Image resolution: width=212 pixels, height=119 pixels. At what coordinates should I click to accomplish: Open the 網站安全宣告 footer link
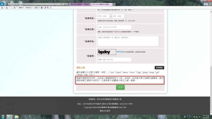coord(105,111)
